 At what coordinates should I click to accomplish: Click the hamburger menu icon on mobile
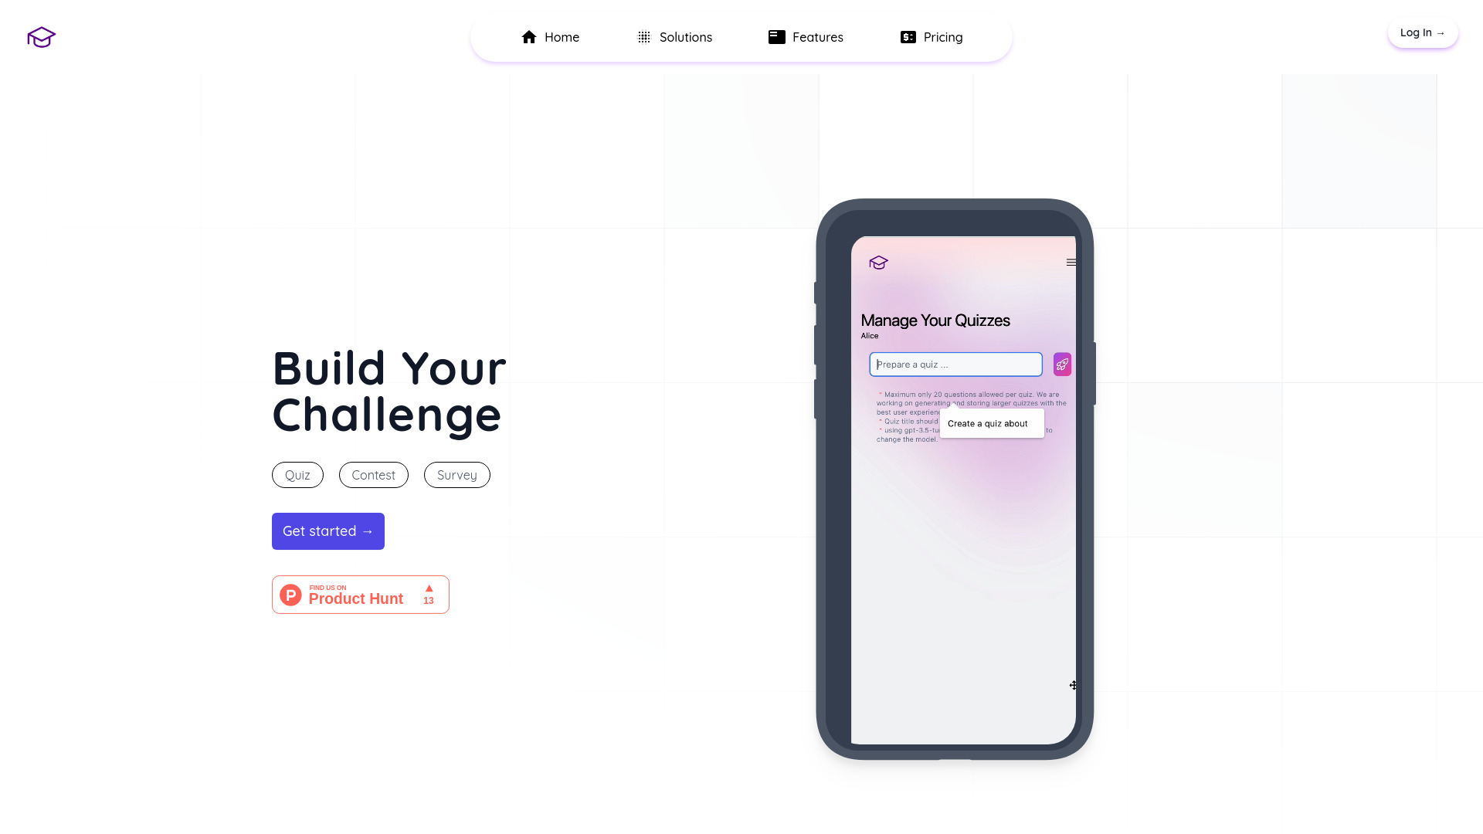[x=1071, y=263]
